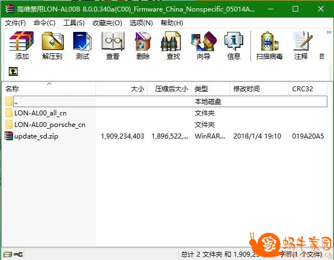Viewport: 334px width, 260px height.
Task: Select the update_sd.zip file name
Action: coord(36,136)
